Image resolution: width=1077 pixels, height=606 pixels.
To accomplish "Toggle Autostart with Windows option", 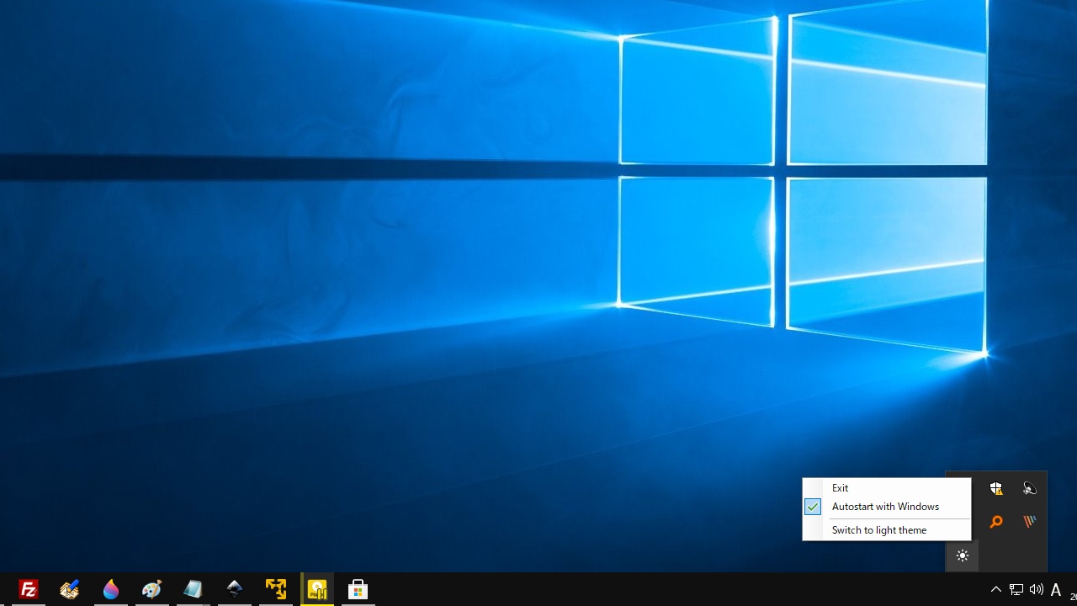I will 887,507.
